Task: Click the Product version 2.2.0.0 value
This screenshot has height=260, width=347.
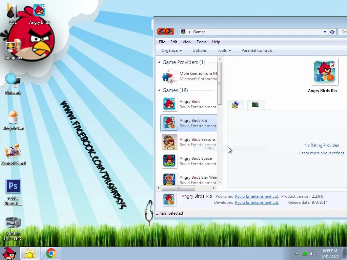Action: tap(318, 196)
